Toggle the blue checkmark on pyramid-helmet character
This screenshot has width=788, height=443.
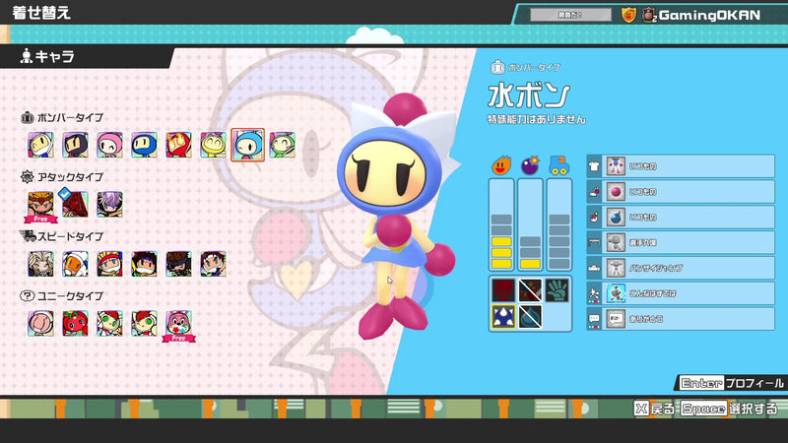coord(65,193)
